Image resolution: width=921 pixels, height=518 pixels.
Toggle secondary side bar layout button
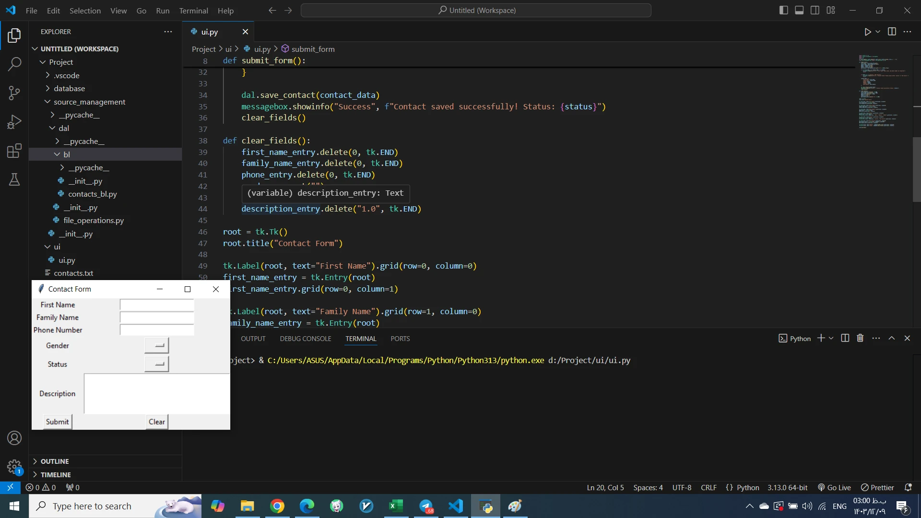coord(815,10)
